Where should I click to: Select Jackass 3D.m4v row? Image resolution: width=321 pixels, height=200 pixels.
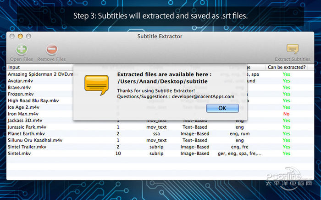[160, 121]
